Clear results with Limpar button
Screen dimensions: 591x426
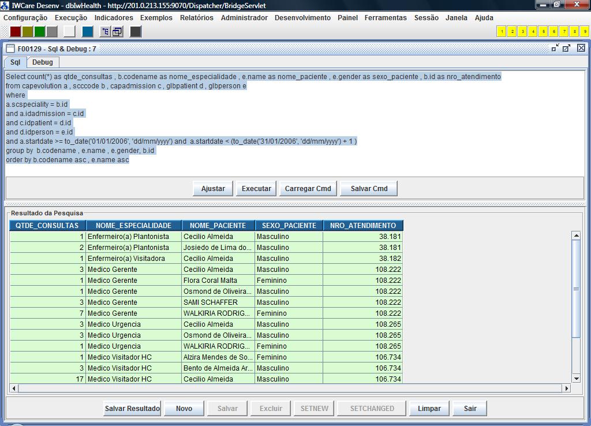click(x=429, y=408)
